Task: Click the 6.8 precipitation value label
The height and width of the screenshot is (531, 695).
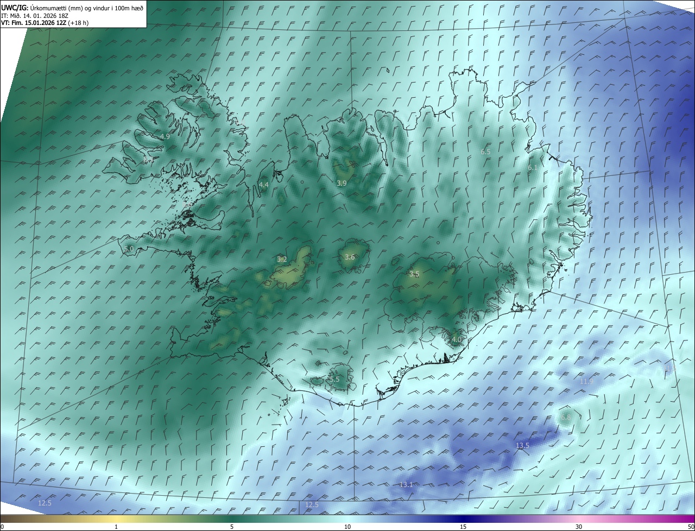Action: click(566, 417)
